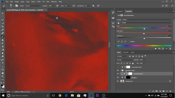The image size is (175, 98).
Task: Clip adjustment to layer below button
Action: (155, 49)
